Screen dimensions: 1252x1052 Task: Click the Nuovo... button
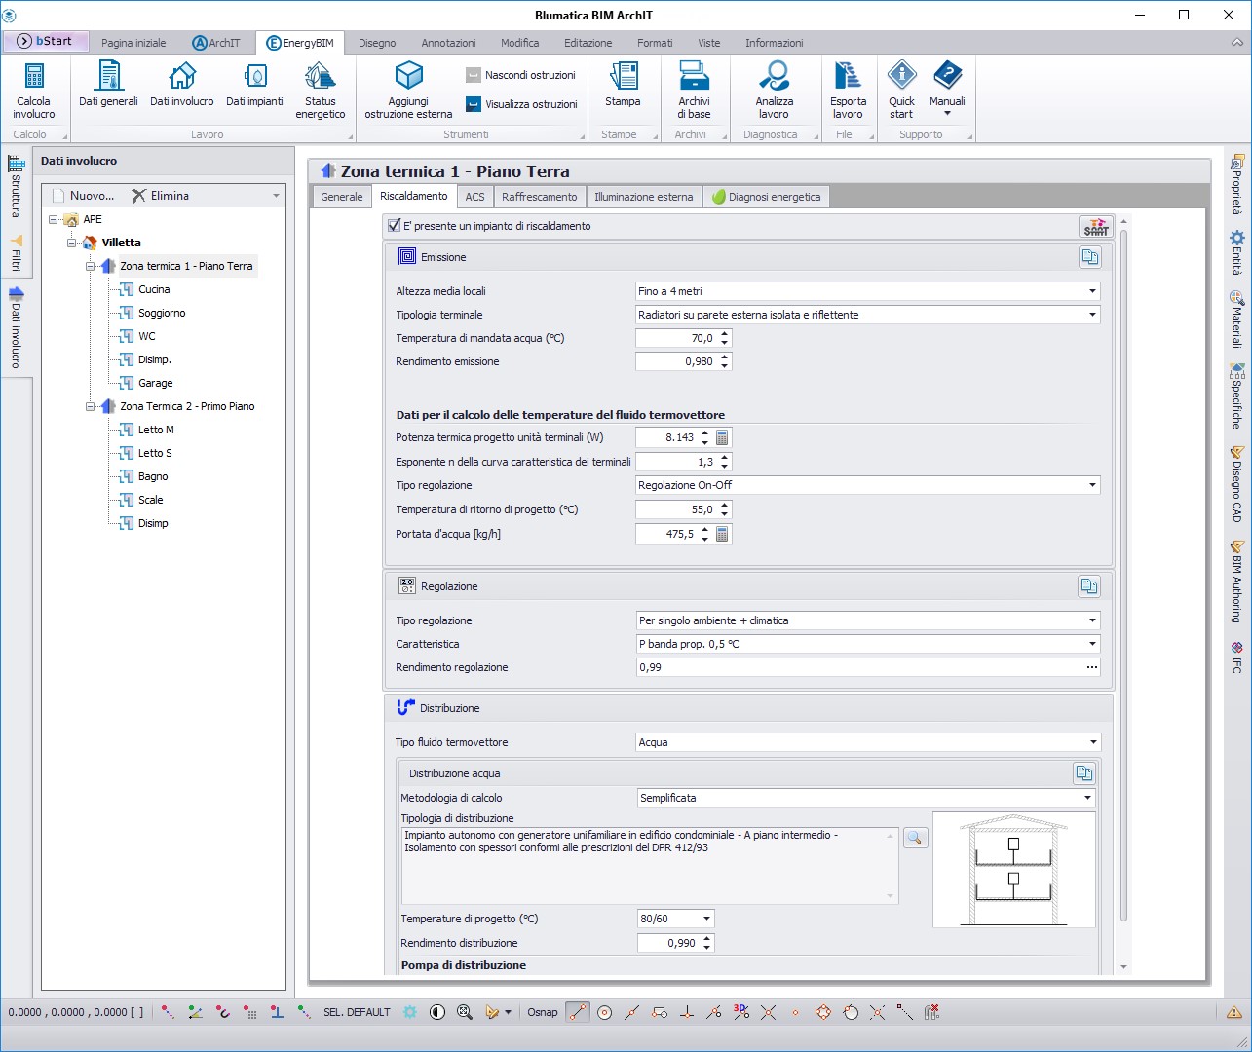coord(84,196)
